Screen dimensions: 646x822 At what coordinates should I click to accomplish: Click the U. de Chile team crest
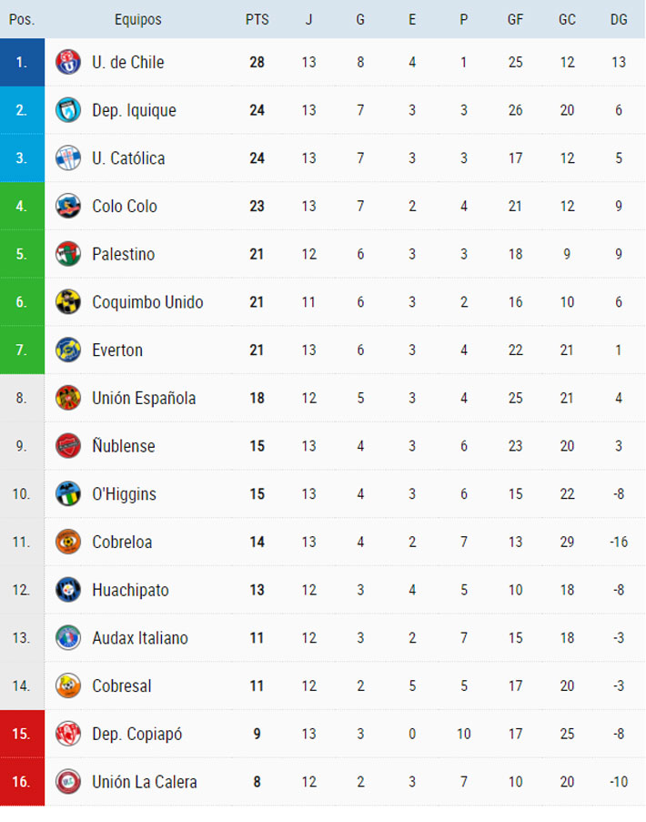[68, 63]
